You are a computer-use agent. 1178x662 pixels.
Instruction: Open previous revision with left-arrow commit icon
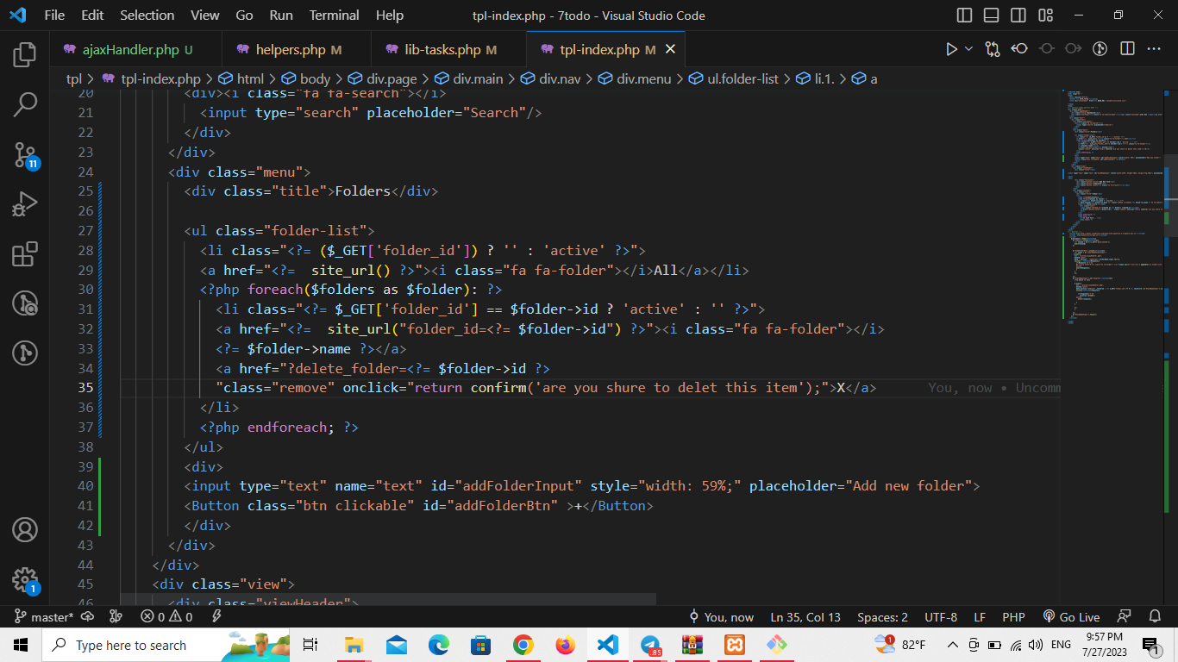coord(1019,49)
